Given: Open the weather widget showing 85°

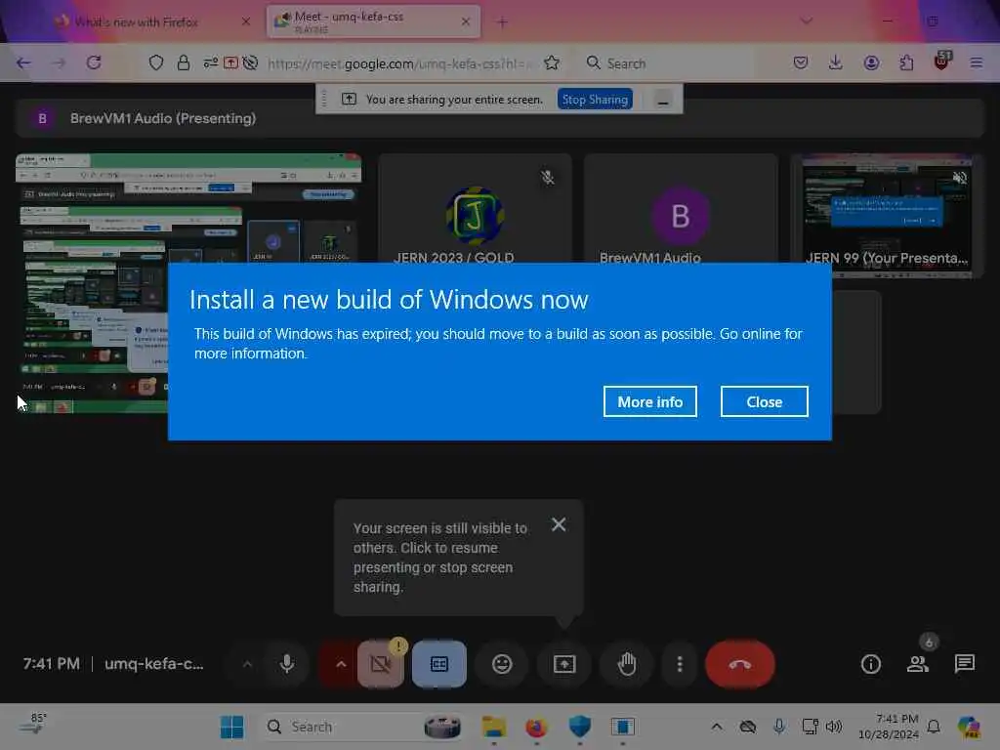Looking at the screenshot, I should (x=33, y=724).
